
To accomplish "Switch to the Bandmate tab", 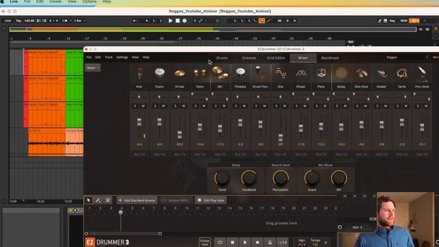I will [x=330, y=58].
